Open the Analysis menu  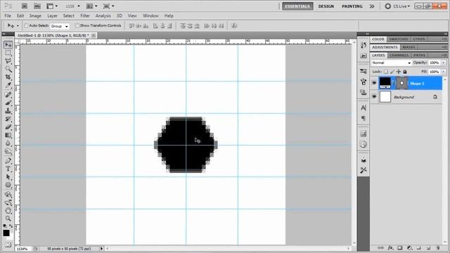103,15
